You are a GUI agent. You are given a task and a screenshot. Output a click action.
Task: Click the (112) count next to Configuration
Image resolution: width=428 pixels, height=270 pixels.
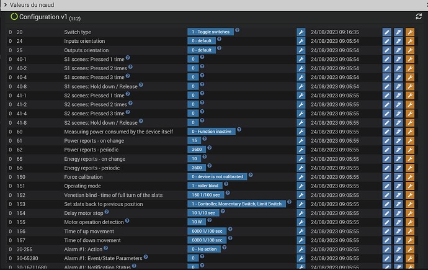click(x=75, y=19)
